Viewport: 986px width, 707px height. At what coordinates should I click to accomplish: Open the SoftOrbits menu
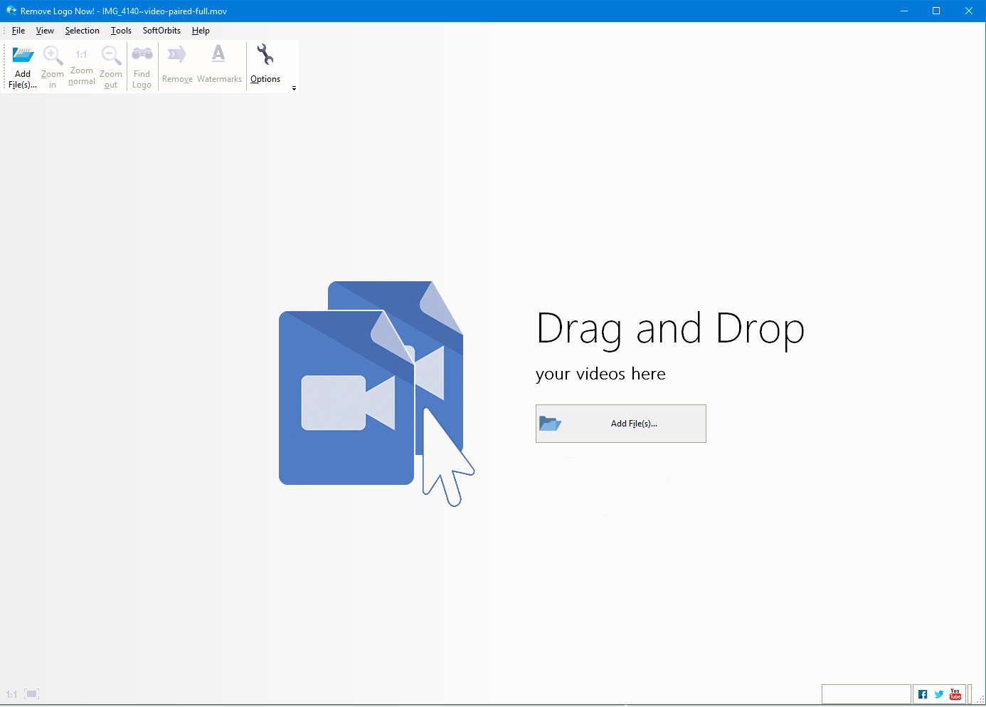point(161,31)
